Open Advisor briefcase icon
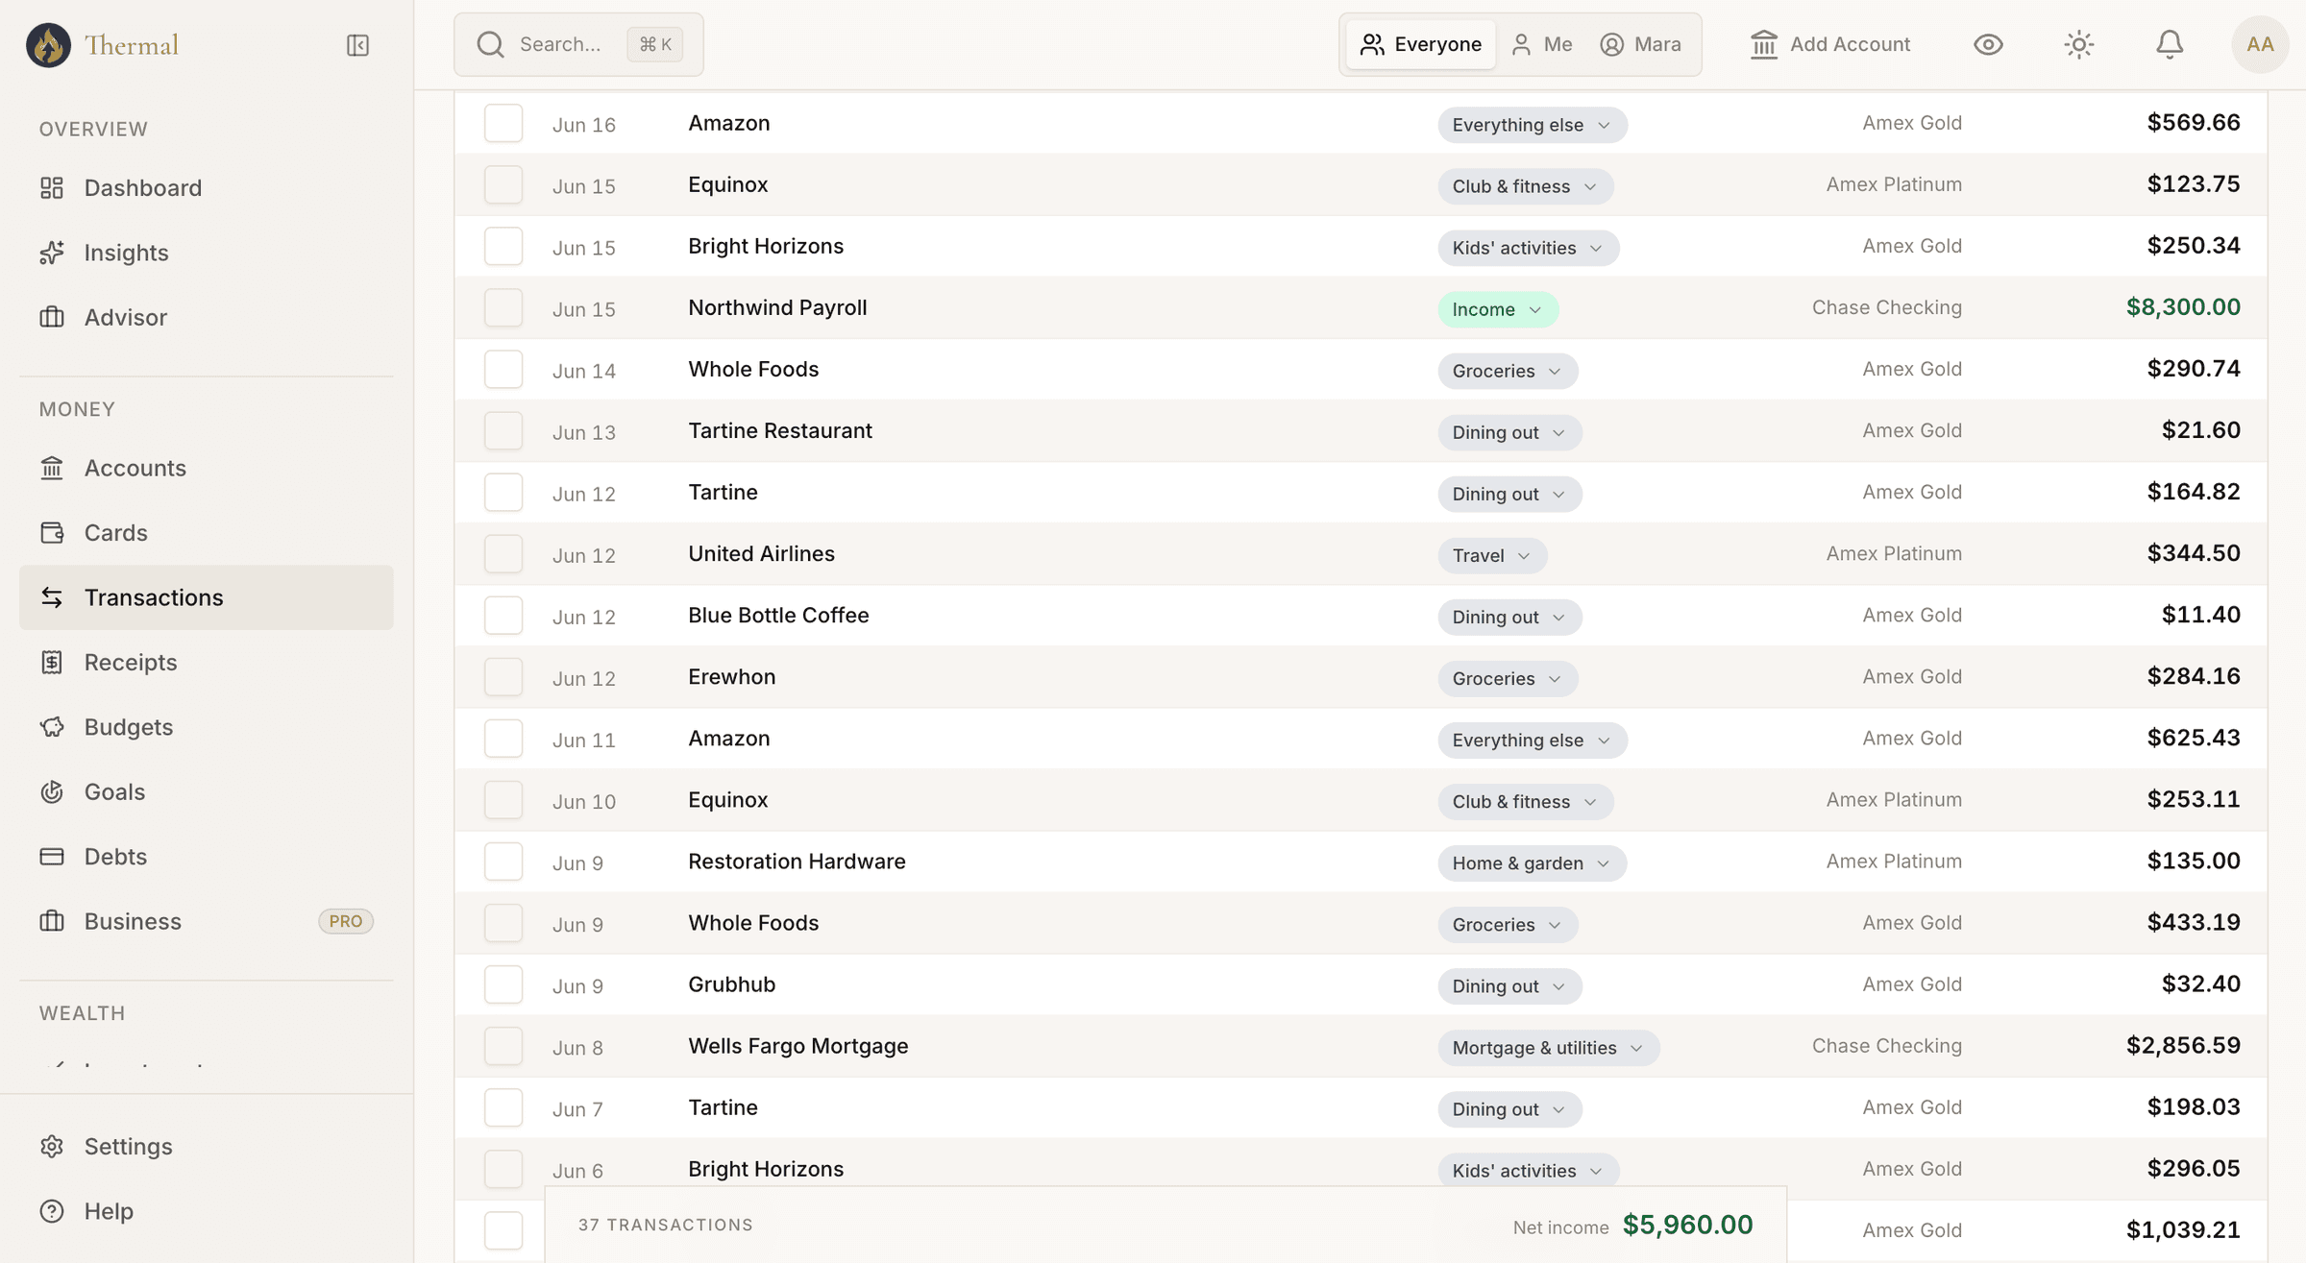Viewport: 2306px width, 1263px height. [x=52, y=317]
